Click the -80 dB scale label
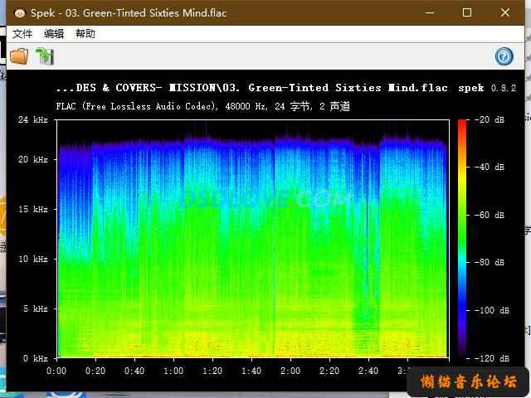The width and height of the screenshot is (531, 398). click(x=490, y=262)
